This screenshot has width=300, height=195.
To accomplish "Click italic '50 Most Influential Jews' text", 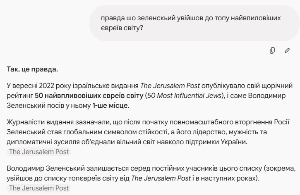I will click(184, 96).
